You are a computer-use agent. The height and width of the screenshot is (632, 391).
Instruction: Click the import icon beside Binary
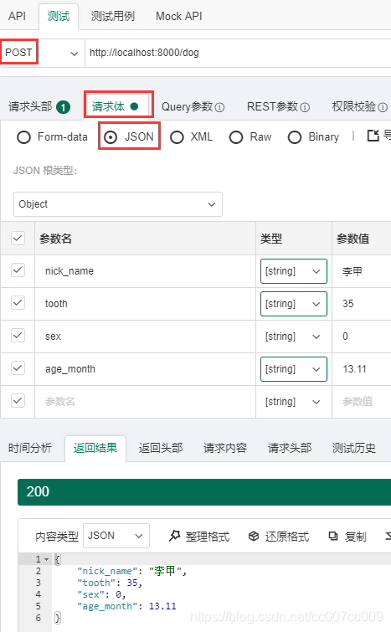(x=373, y=136)
